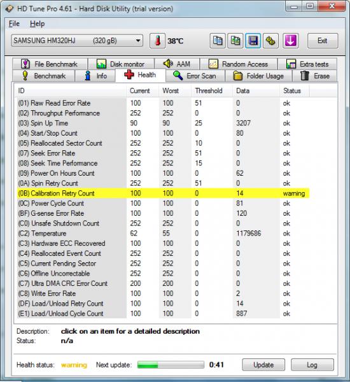
Task: Click the 0:41 countdown timer
Action: (x=216, y=365)
